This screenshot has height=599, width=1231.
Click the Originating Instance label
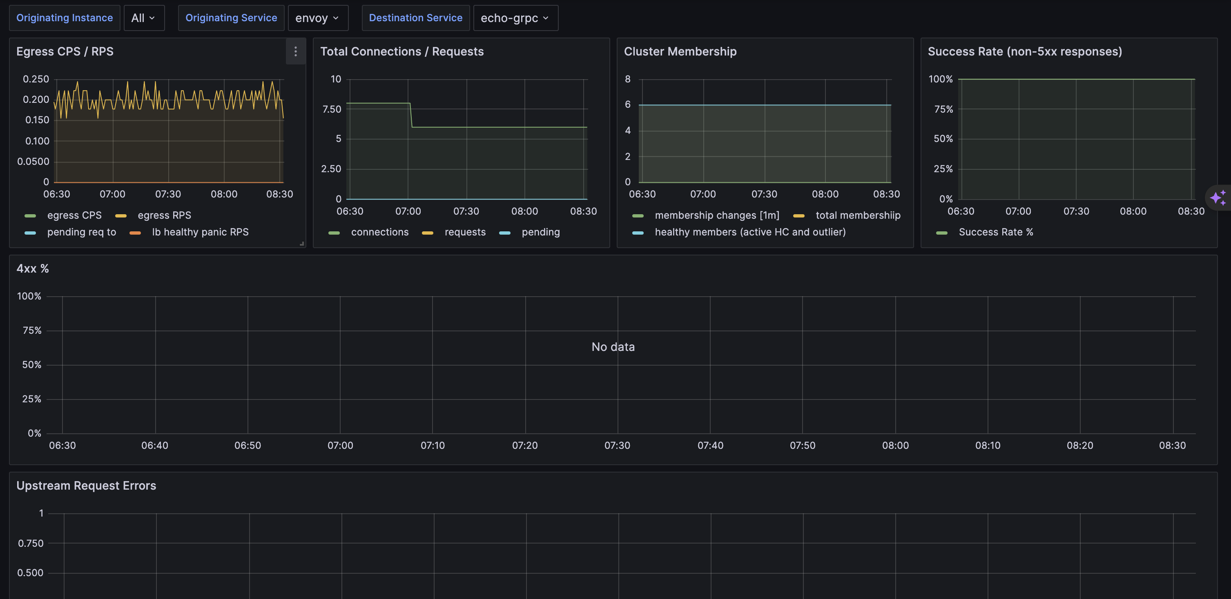click(65, 18)
